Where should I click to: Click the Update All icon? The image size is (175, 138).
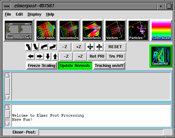(x=161, y=56)
